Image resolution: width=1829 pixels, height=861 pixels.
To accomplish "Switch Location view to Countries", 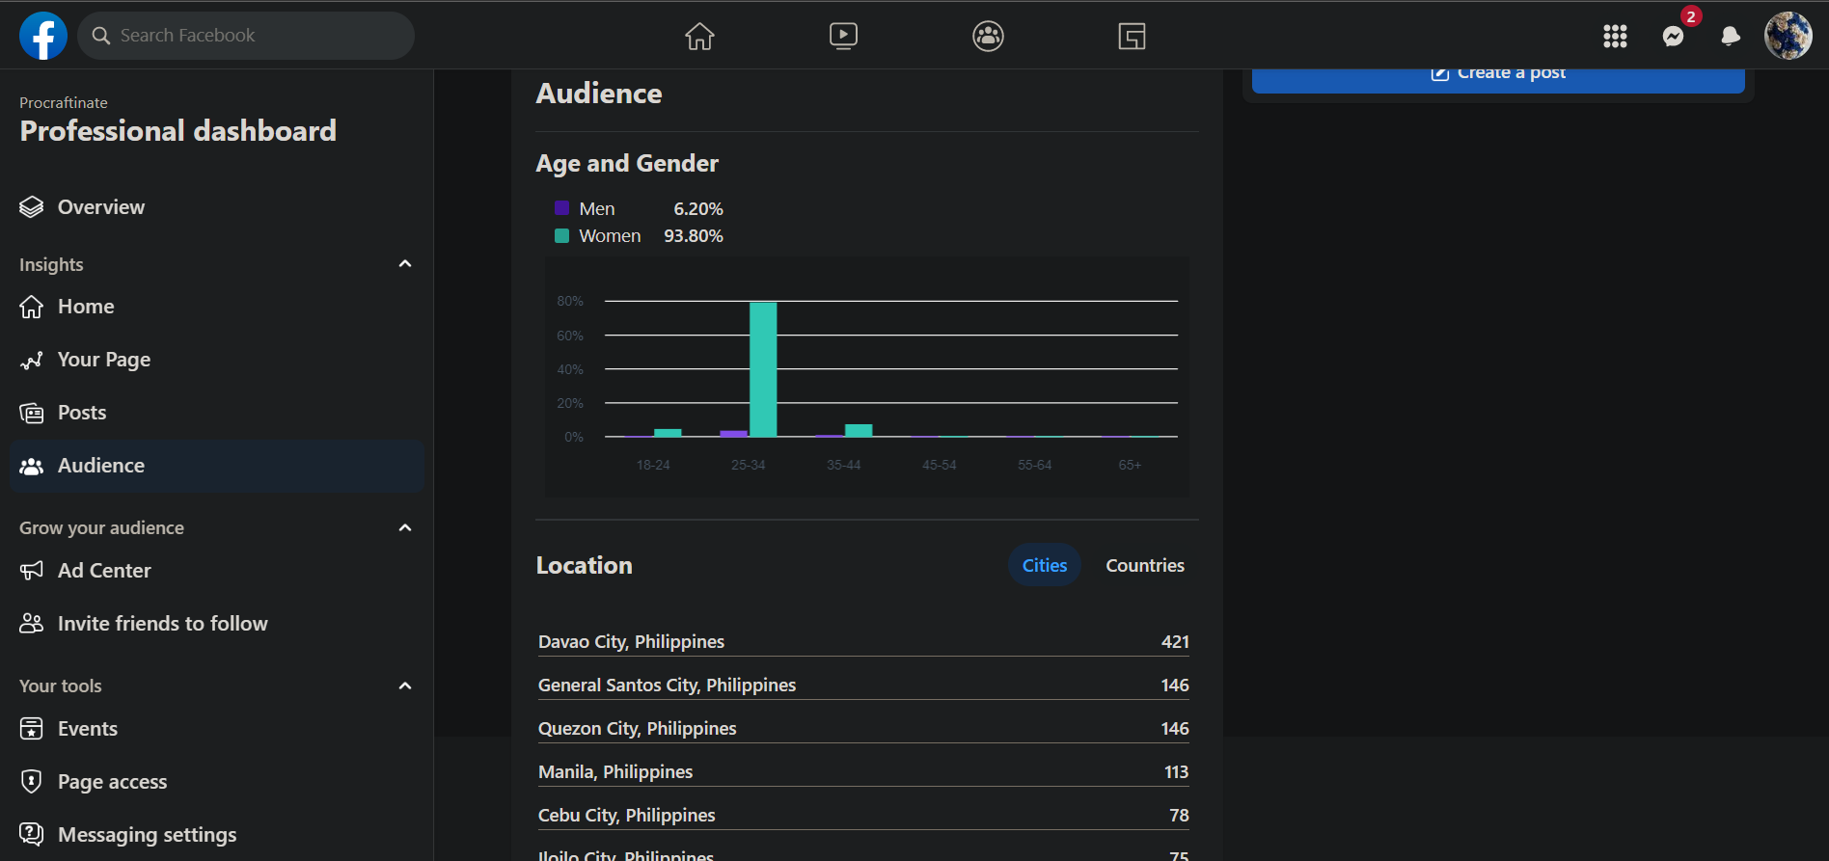I will click(1144, 566).
